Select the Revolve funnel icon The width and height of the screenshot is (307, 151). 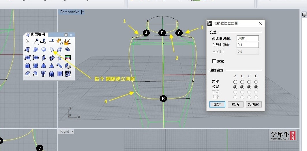tap(44, 74)
